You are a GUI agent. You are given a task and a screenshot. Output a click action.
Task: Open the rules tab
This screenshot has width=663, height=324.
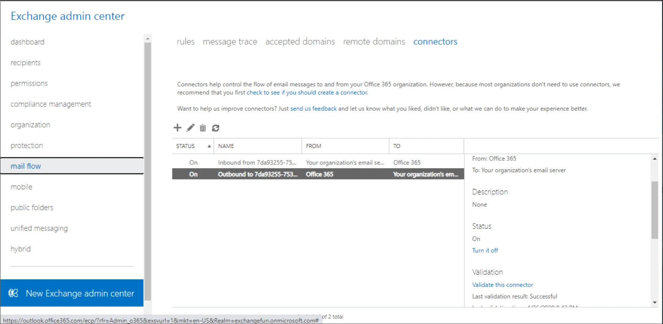tap(185, 42)
